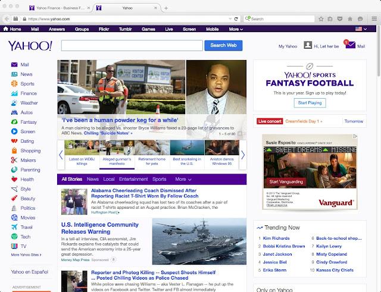Click the Start Playing button
The image size is (381, 292).
(x=310, y=103)
